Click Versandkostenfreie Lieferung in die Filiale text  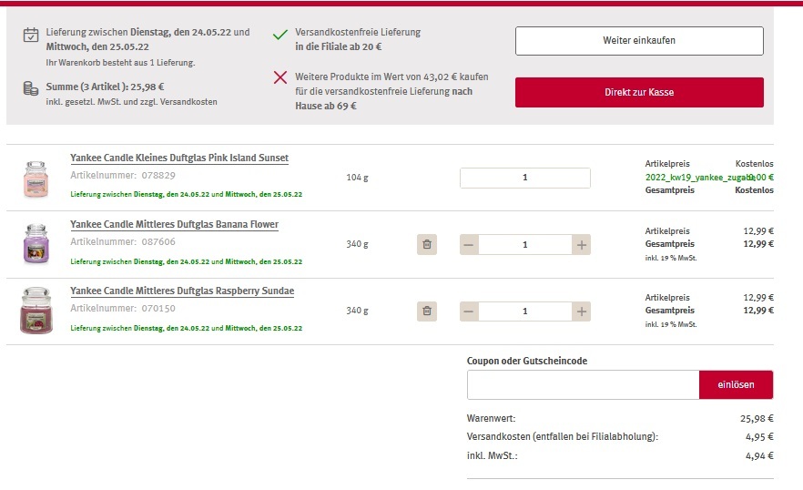pos(358,39)
